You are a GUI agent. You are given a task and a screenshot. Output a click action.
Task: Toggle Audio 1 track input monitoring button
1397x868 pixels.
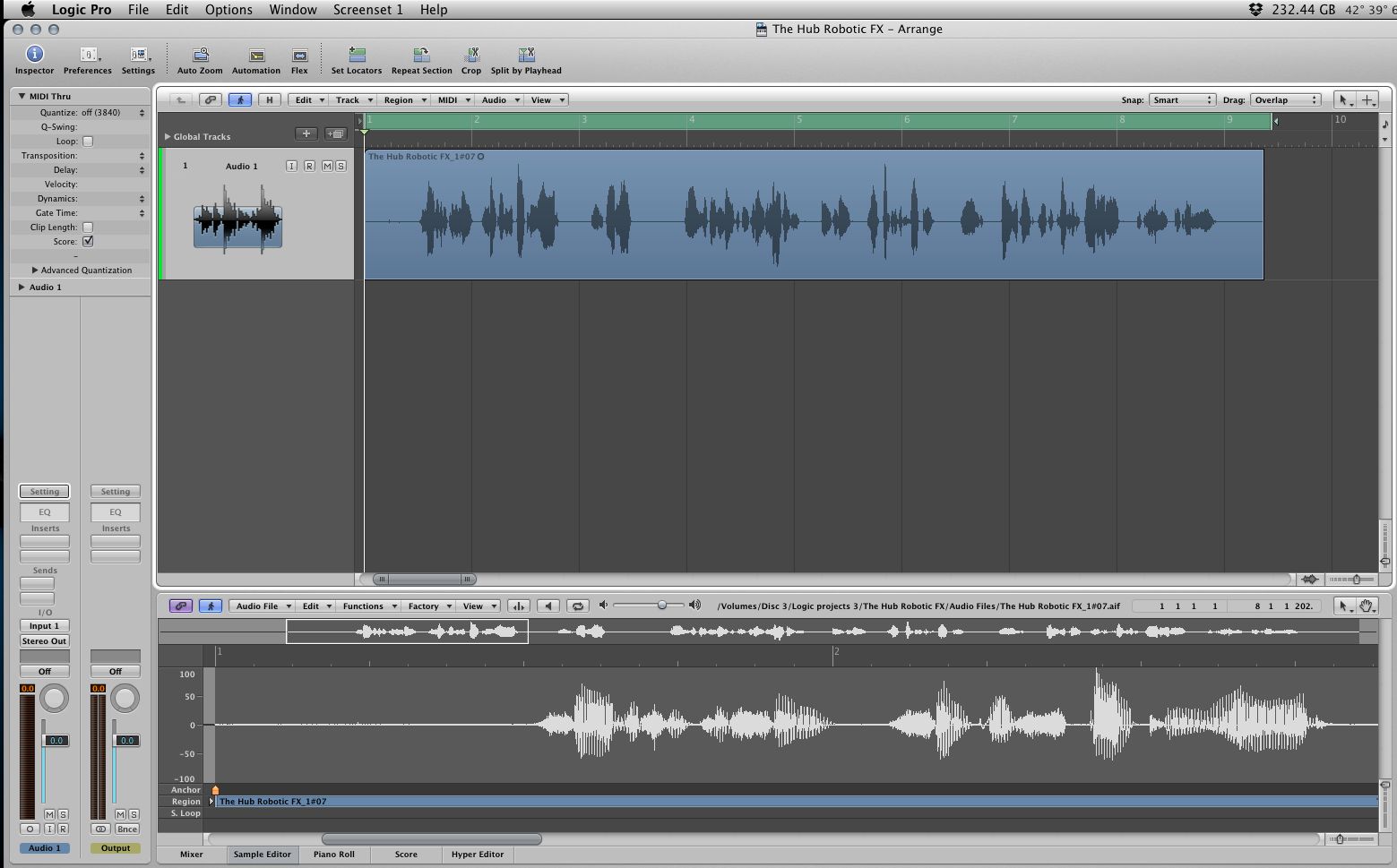coord(291,167)
